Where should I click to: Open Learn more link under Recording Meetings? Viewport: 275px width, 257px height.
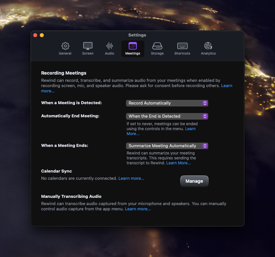click(x=227, y=86)
